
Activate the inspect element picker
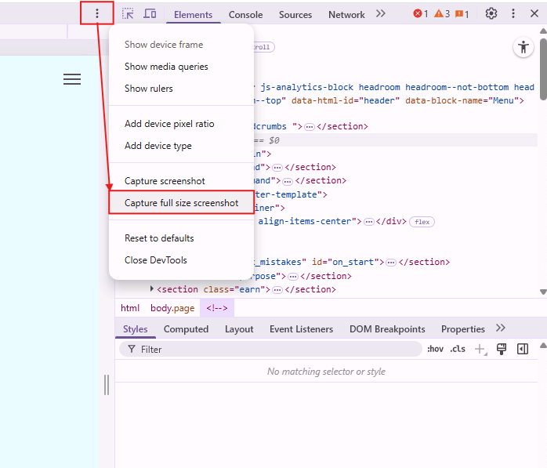click(x=128, y=14)
